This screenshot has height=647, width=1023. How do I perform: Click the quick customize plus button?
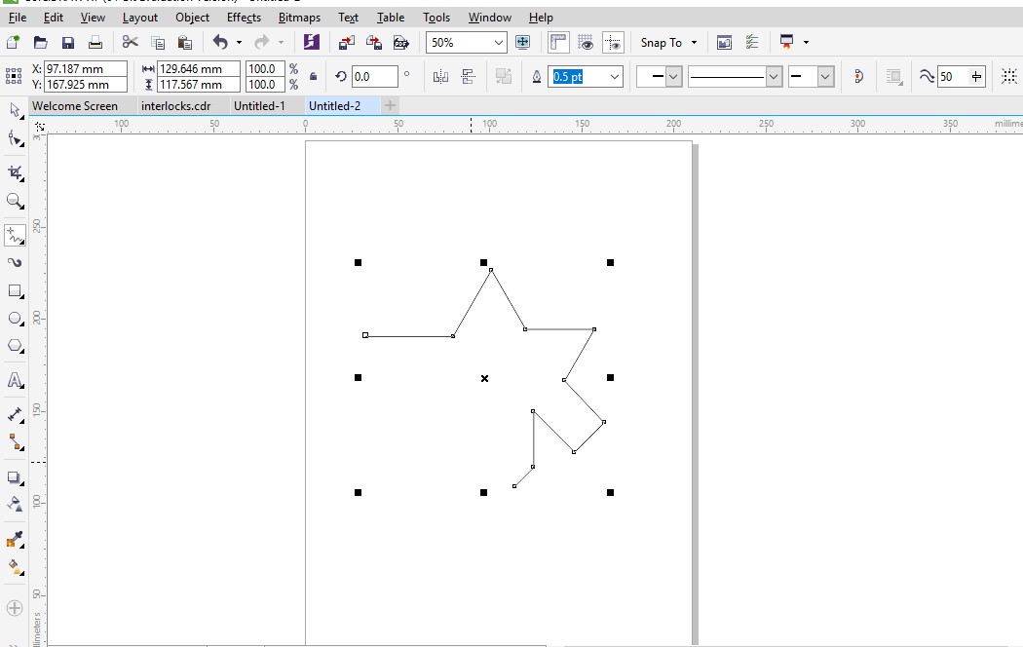(15, 609)
